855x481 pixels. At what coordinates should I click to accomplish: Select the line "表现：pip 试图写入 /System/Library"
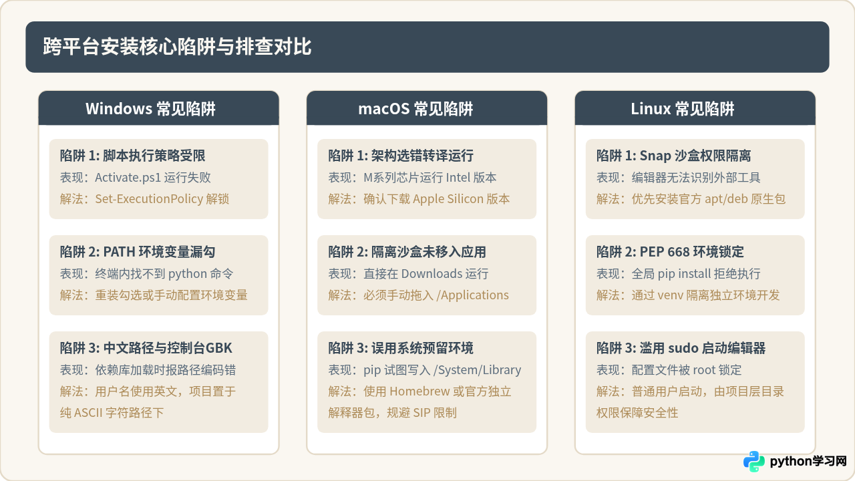(425, 370)
